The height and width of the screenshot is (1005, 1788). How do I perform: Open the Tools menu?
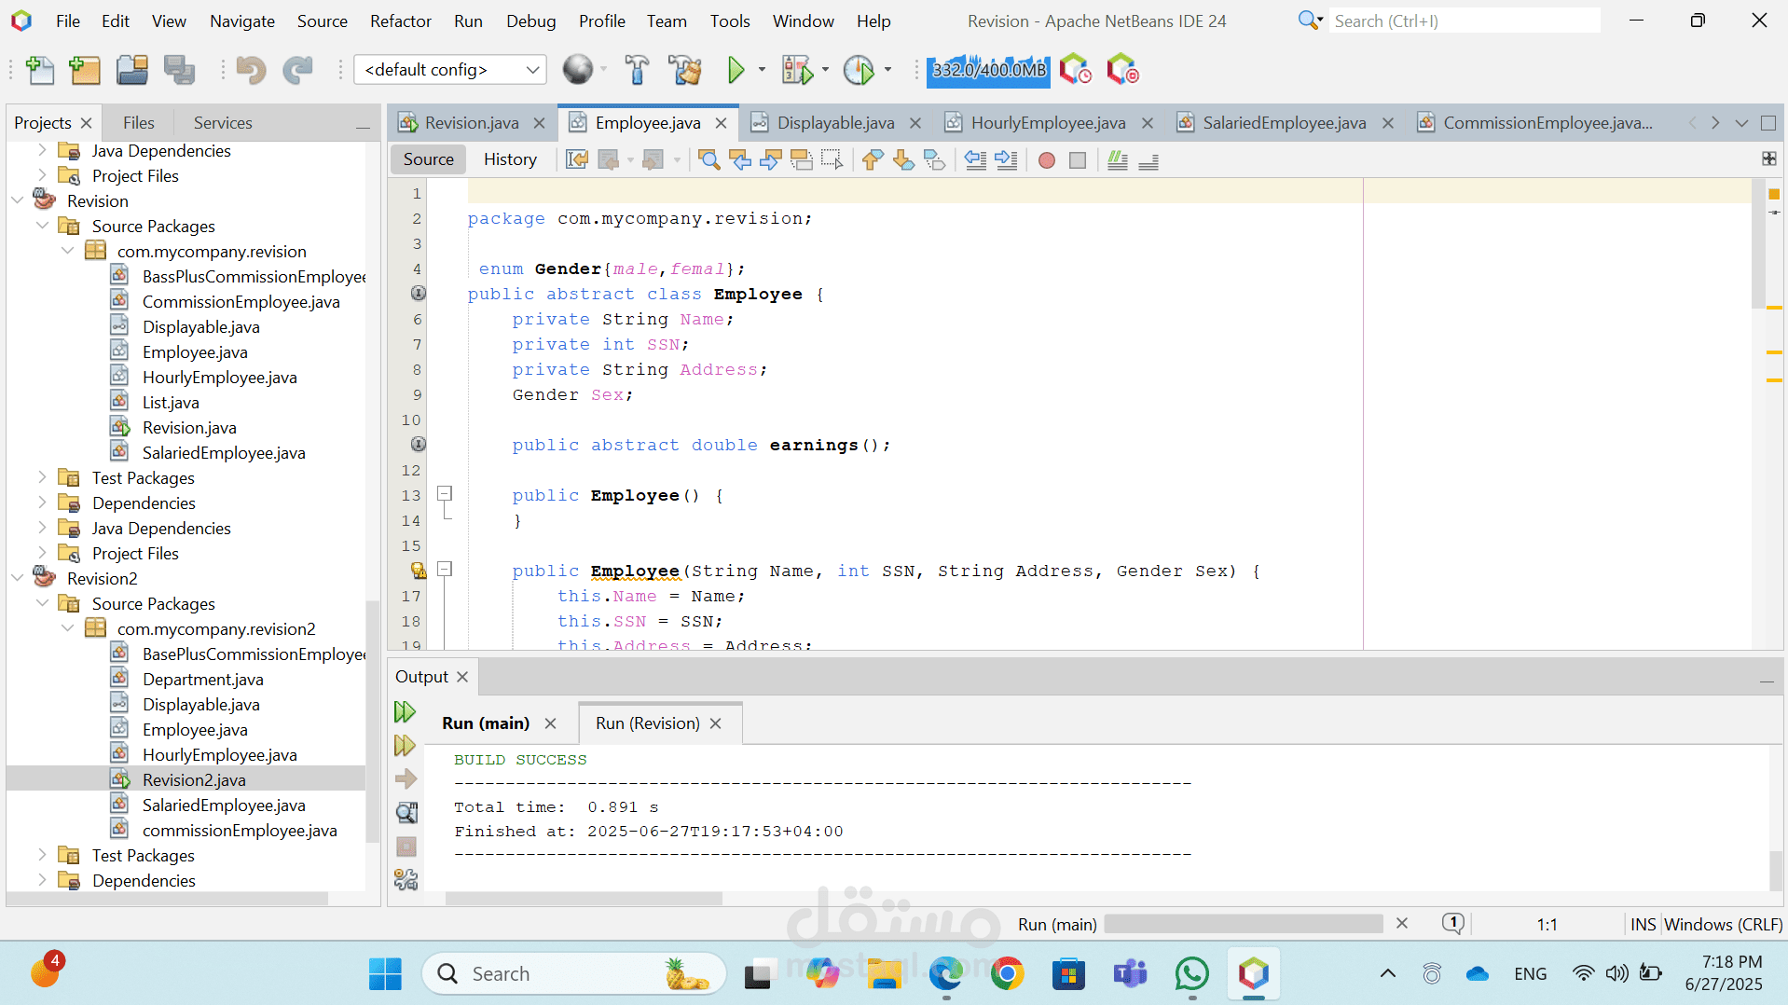(x=730, y=21)
